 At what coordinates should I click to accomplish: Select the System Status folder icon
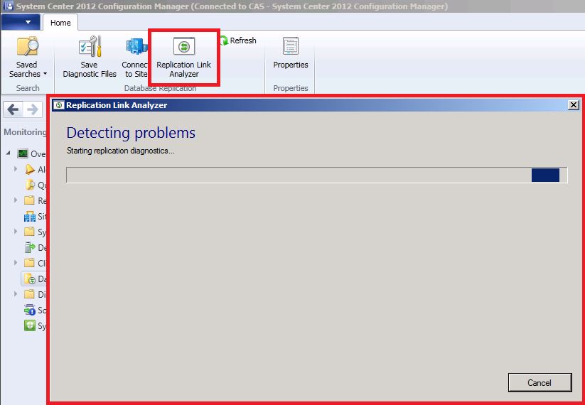tap(29, 232)
